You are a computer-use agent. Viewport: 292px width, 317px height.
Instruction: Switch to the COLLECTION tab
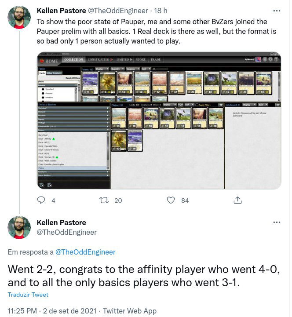(73, 60)
